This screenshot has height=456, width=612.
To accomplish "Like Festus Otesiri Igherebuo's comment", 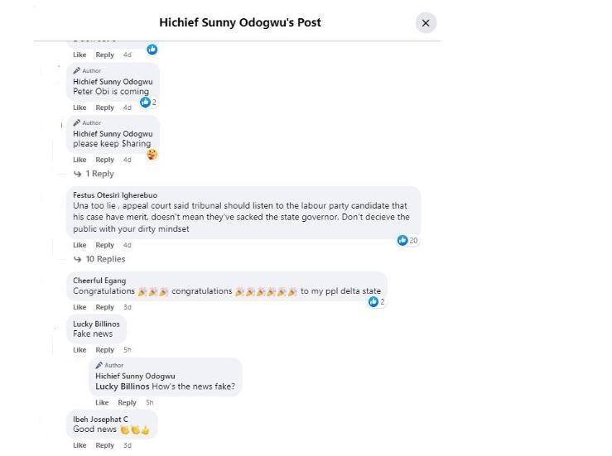I will click(x=80, y=245).
